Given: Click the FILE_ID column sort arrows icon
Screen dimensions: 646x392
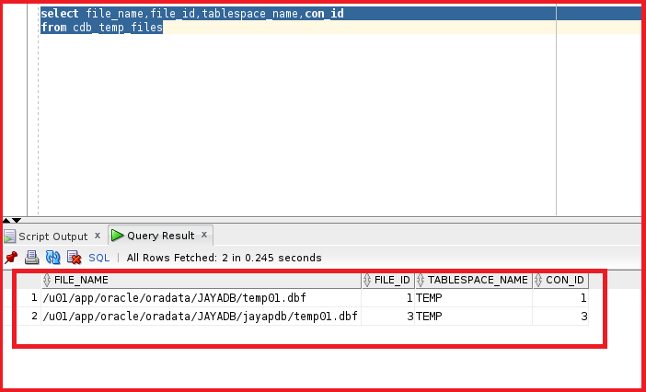Looking at the screenshot, I should (367, 281).
